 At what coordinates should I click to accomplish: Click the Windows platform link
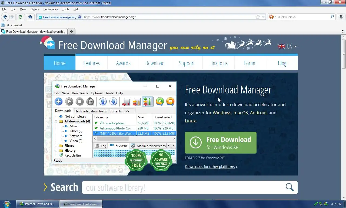222,113
